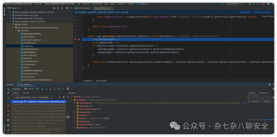The image size is (277, 137).
Task: Select invoke:-1, LogQueryMethodAccess frame
Action: (x=38, y=105)
